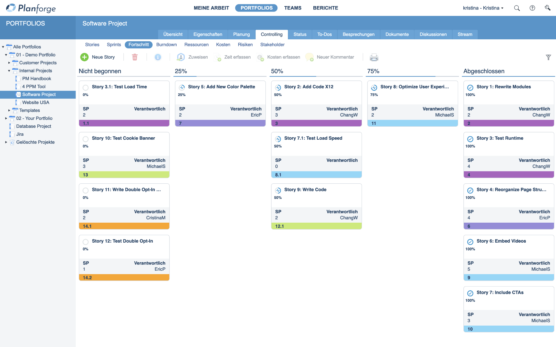Open the blue info icon in toolbar
Image resolution: width=556 pixels, height=347 pixels.
[158, 57]
